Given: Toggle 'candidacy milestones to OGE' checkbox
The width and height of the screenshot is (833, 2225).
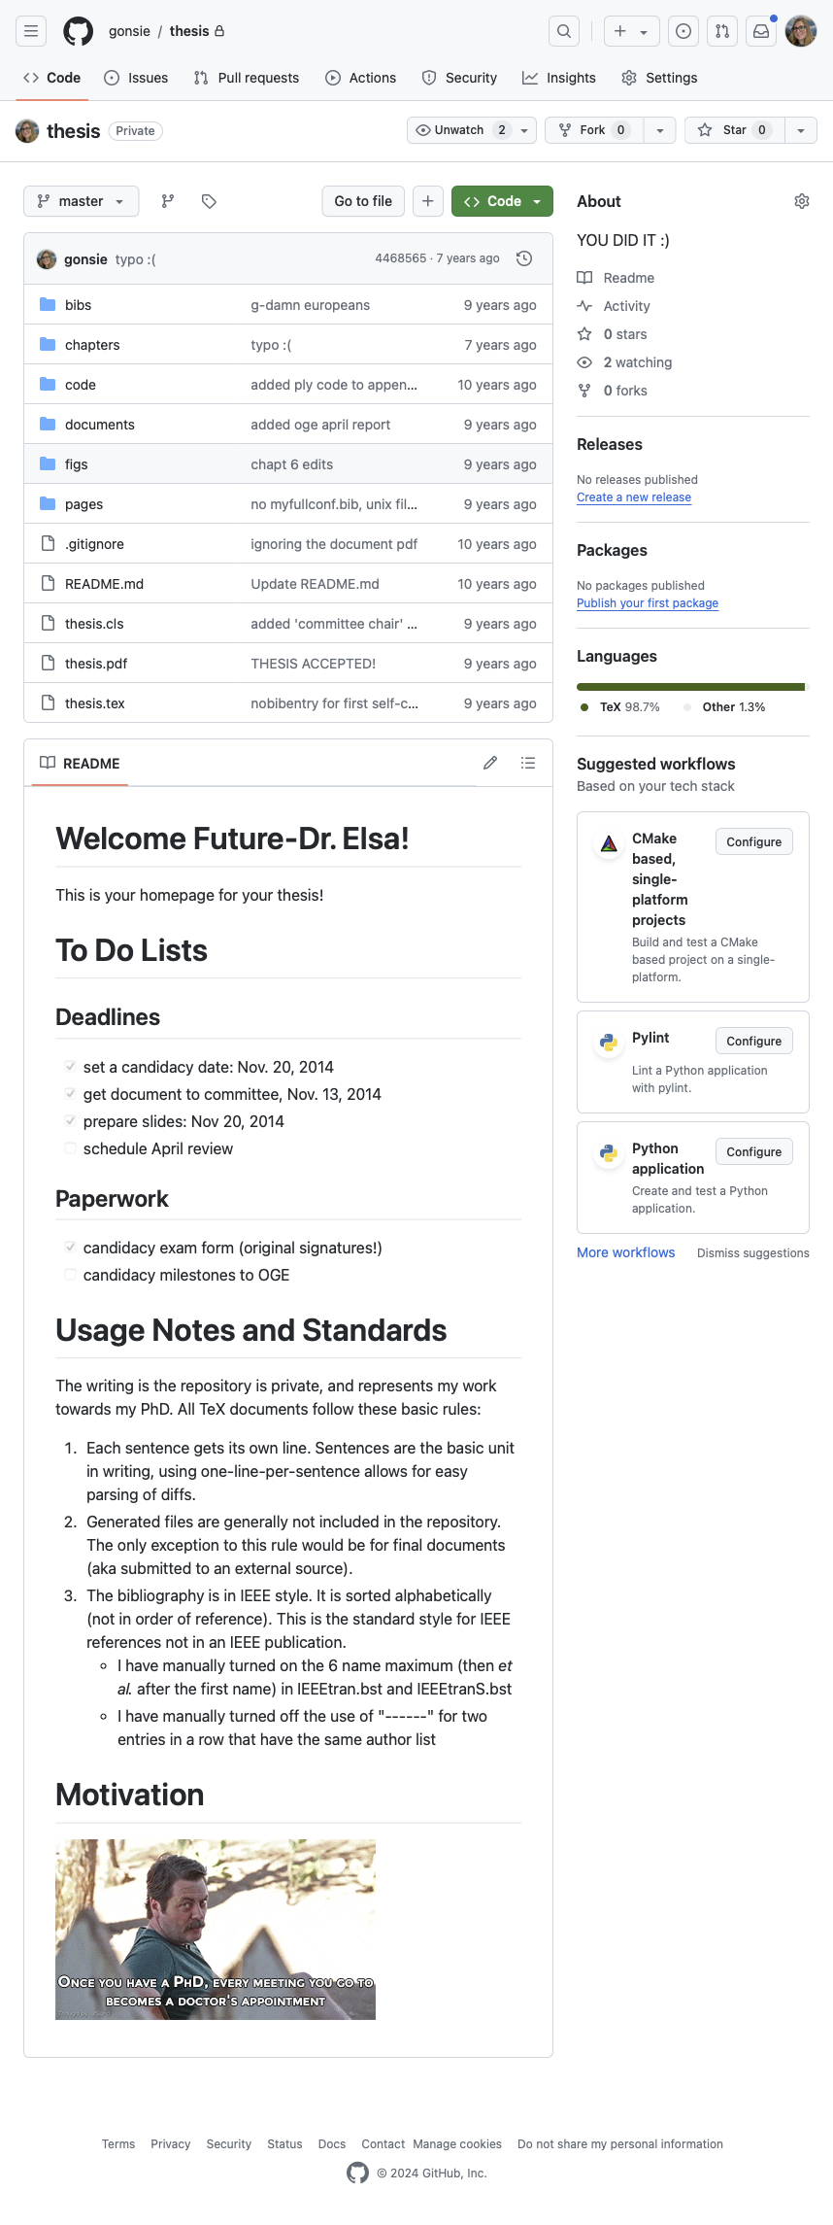Looking at the screenshot, I should point(70,1275).
